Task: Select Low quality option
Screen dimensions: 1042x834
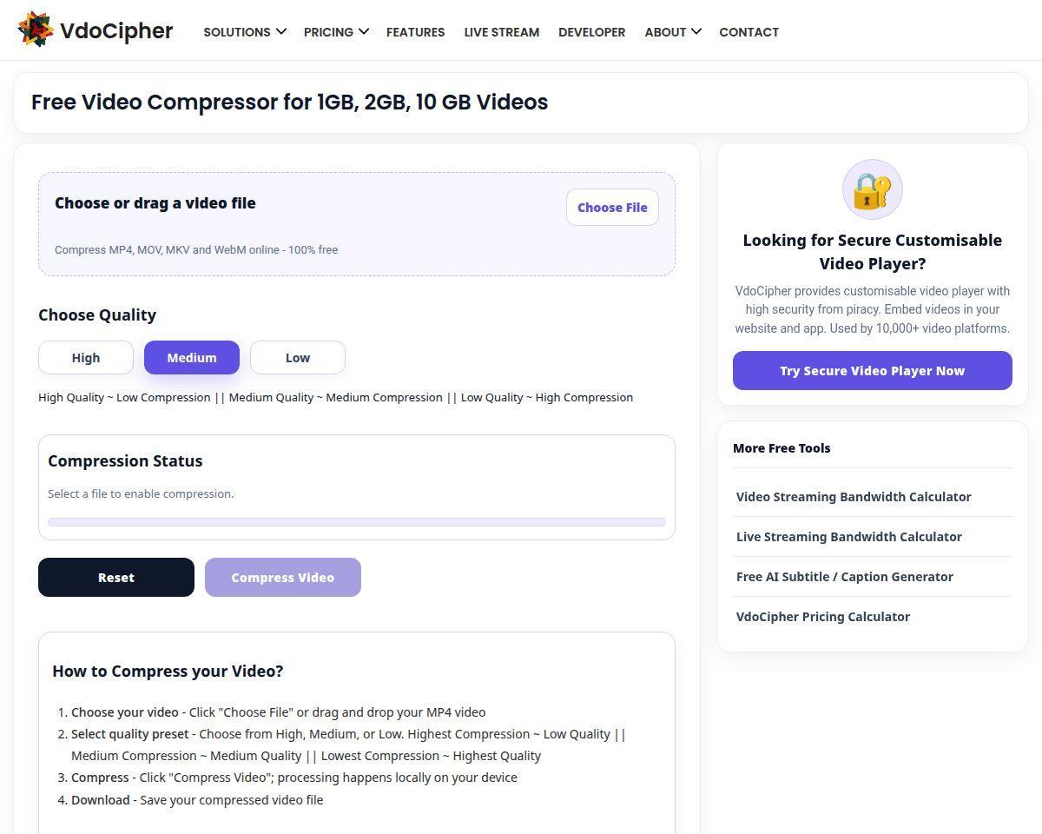Action: (x=298, y=357)
